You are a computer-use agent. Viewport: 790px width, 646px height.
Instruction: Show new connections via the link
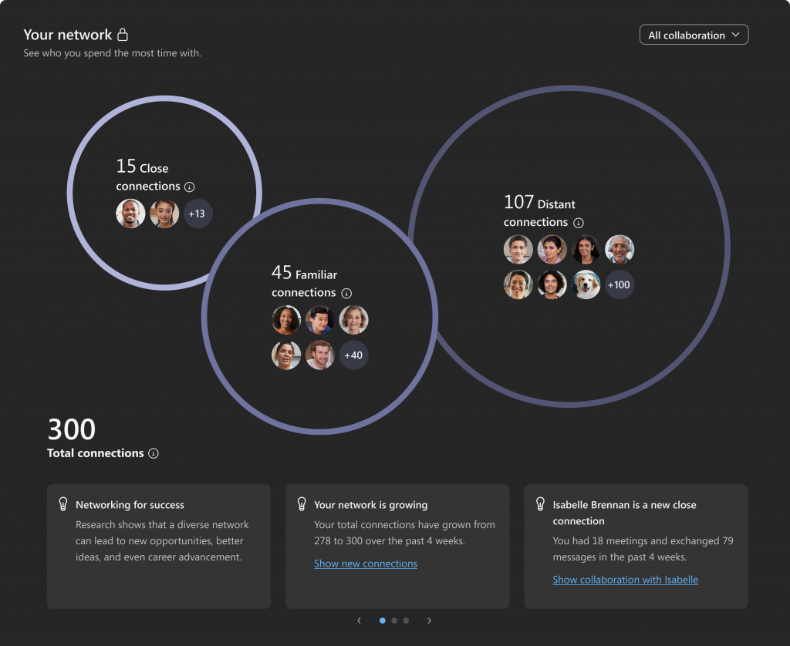coord(366,564)
